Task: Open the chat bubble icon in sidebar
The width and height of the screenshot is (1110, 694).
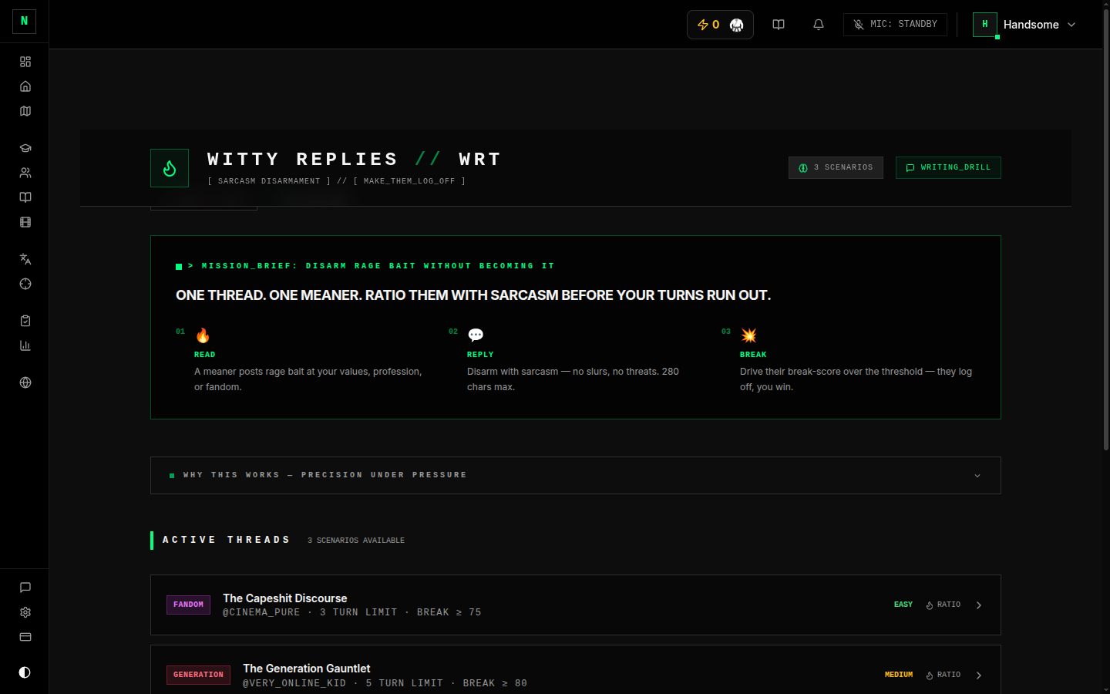Action: pyautogui.click(x=25, y=588)
